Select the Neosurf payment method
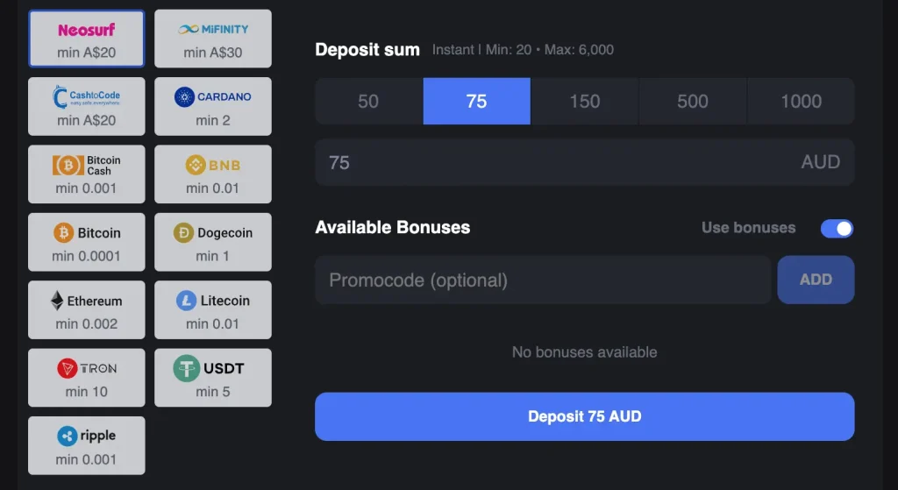This screenshot has width=898, height=490. [x=86, y=39]
